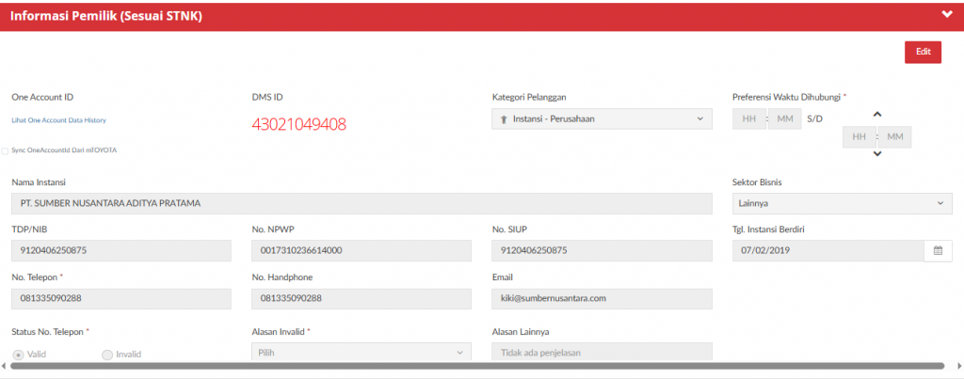The width and height of the screenshot is (964, 379).
Task: Open calendar icon for Tgl. Instansi Berdiri
Action: [x=938, y=250]
